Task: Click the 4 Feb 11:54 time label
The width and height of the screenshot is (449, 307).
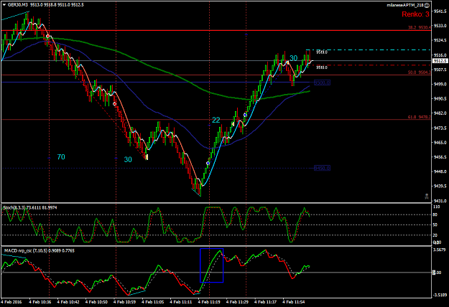Action: pyautogui.click(x=294, y=302)
